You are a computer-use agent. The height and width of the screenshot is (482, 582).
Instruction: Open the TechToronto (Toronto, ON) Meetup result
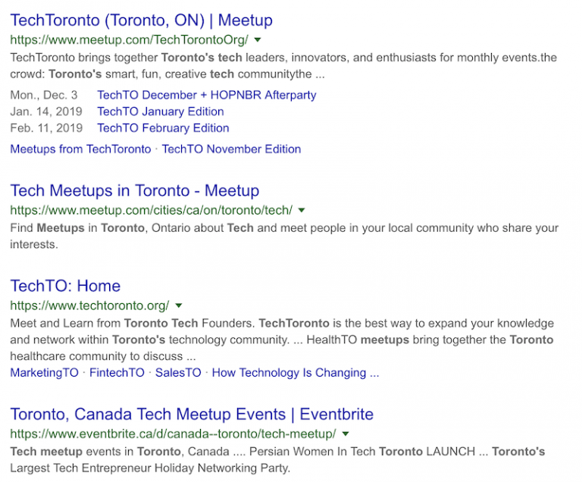[141, 20]
